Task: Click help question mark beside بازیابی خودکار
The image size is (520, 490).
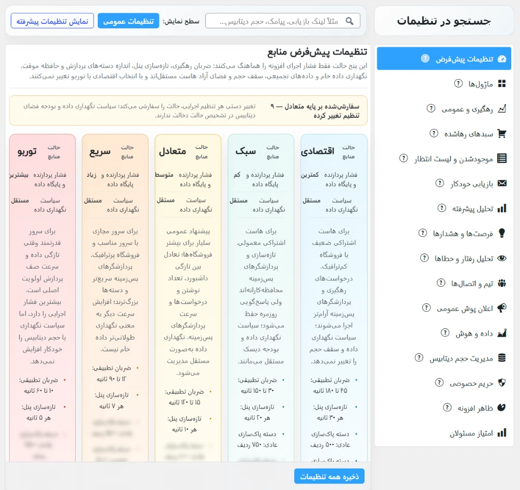Action: (439, 183)
